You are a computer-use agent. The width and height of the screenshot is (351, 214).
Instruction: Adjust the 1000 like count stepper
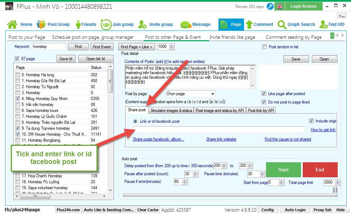pyautogui.click(x=172, y=47)
